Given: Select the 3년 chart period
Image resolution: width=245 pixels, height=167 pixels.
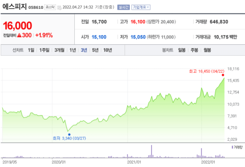Looking at the screenshot, I should click(x=84, y=50).
